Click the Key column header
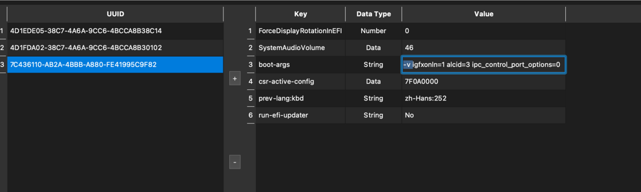Image resolution: width=641 pixels, height=192 pixels. 300,14
